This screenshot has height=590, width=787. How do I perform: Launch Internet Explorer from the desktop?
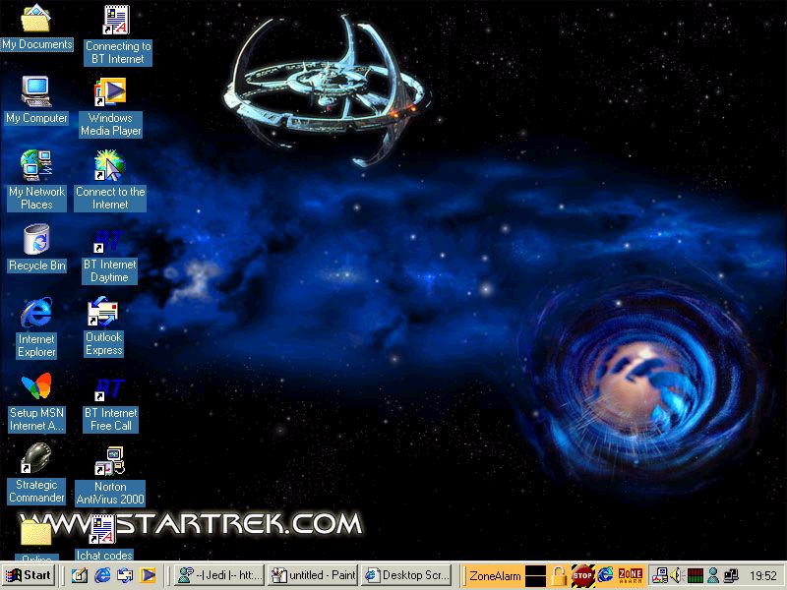(36, 314)
